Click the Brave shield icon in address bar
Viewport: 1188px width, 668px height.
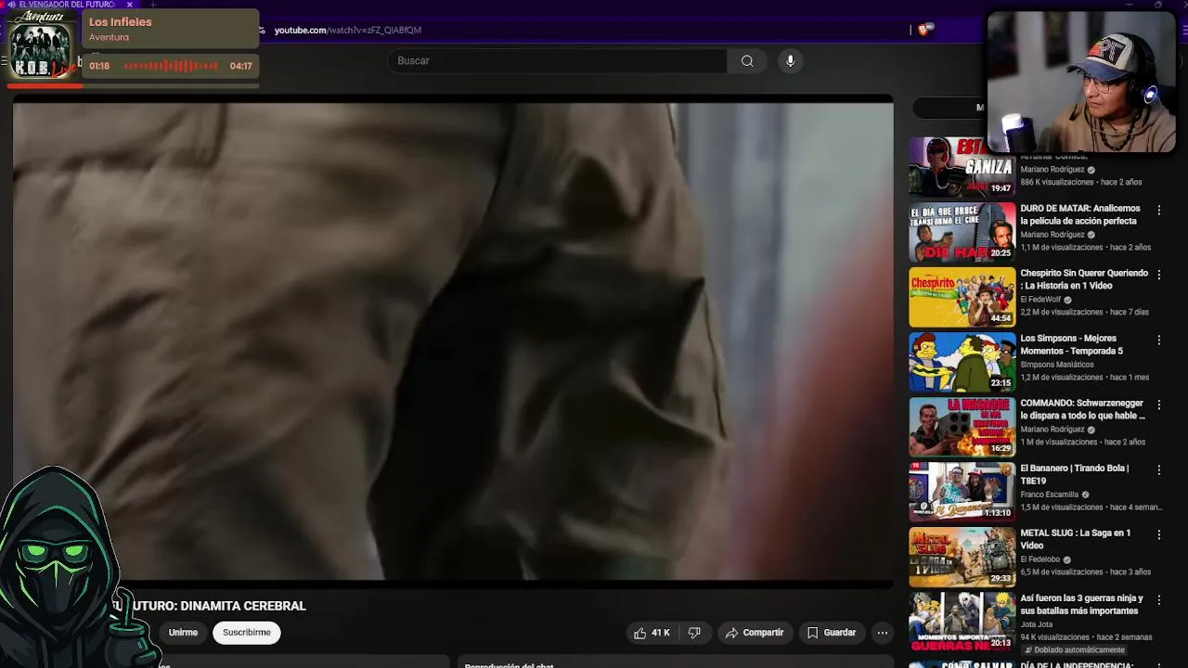[923, 30]
